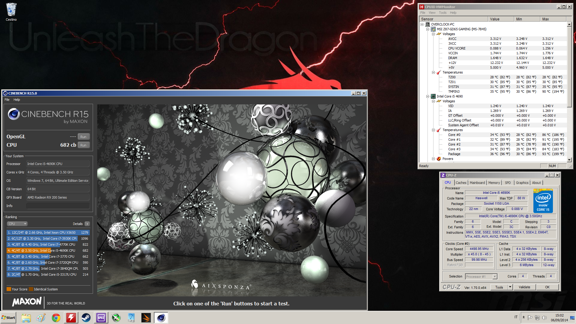
Task: Click the Identical System legend swatch
Action: [31, 289]
